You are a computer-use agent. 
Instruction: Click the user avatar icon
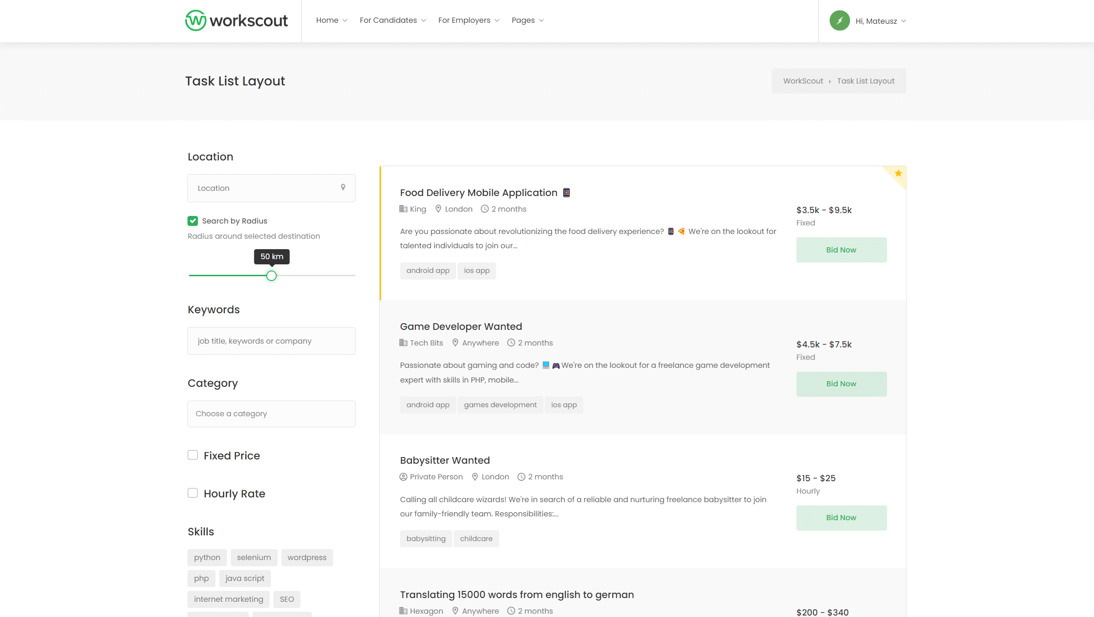coord(839,21)
